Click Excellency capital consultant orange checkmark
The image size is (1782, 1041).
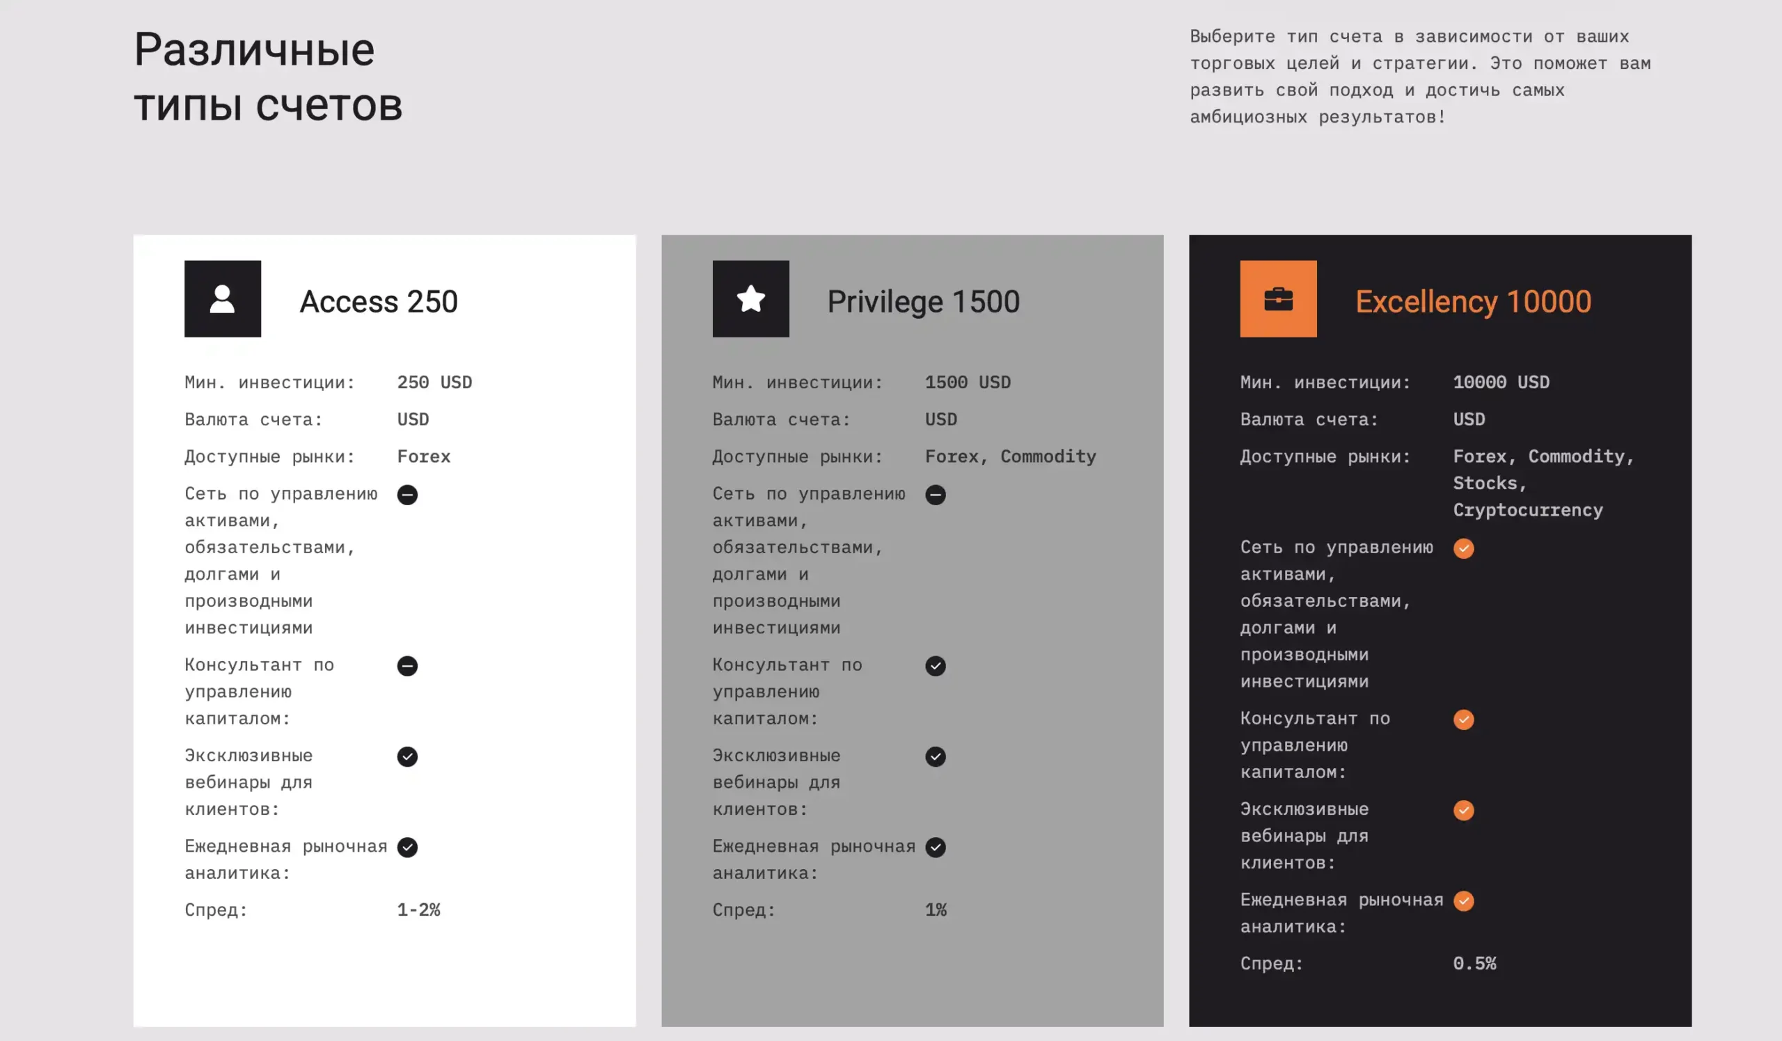pos(1463,720)
